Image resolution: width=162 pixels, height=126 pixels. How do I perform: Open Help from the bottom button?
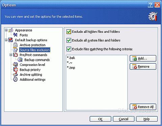click(x=147, y=119)
